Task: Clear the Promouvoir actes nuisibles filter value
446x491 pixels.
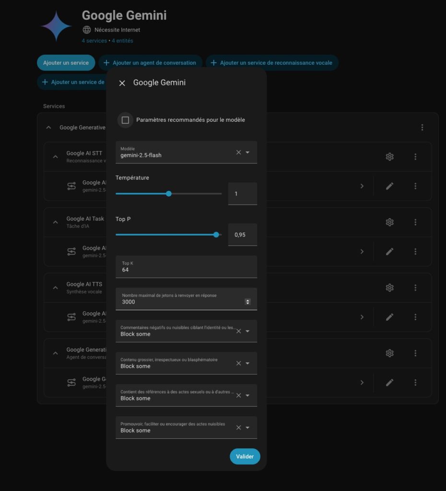Action: [238, 427]
